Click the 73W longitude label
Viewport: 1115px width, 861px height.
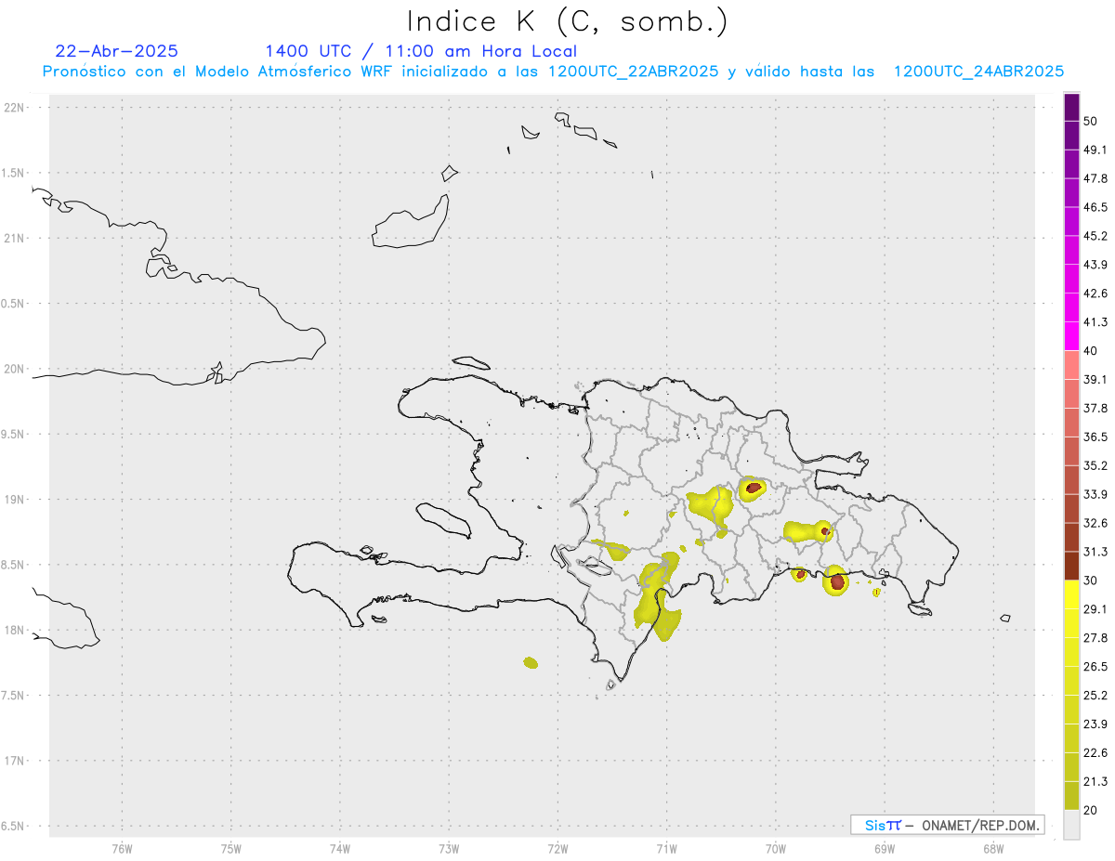coord(449,848)
